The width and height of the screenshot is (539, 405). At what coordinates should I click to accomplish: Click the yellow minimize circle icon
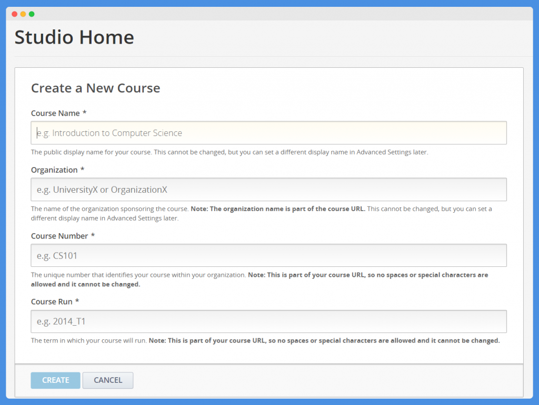pyautogui.click(x=22, y=14)
